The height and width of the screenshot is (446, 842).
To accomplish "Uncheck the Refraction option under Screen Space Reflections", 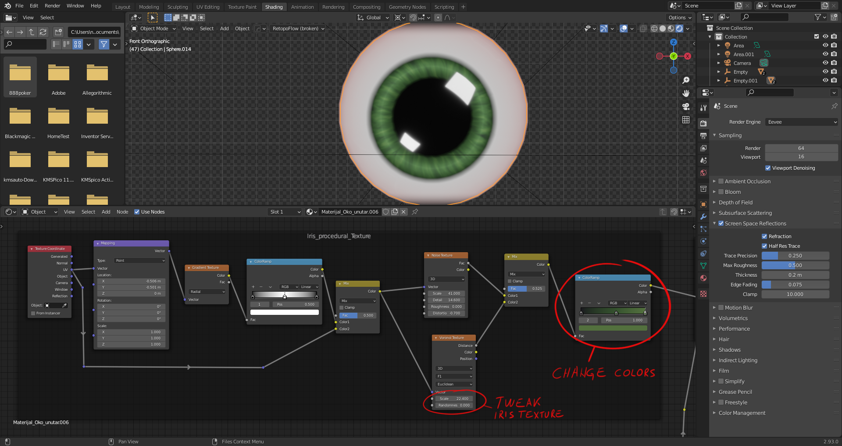I will 764,236.
